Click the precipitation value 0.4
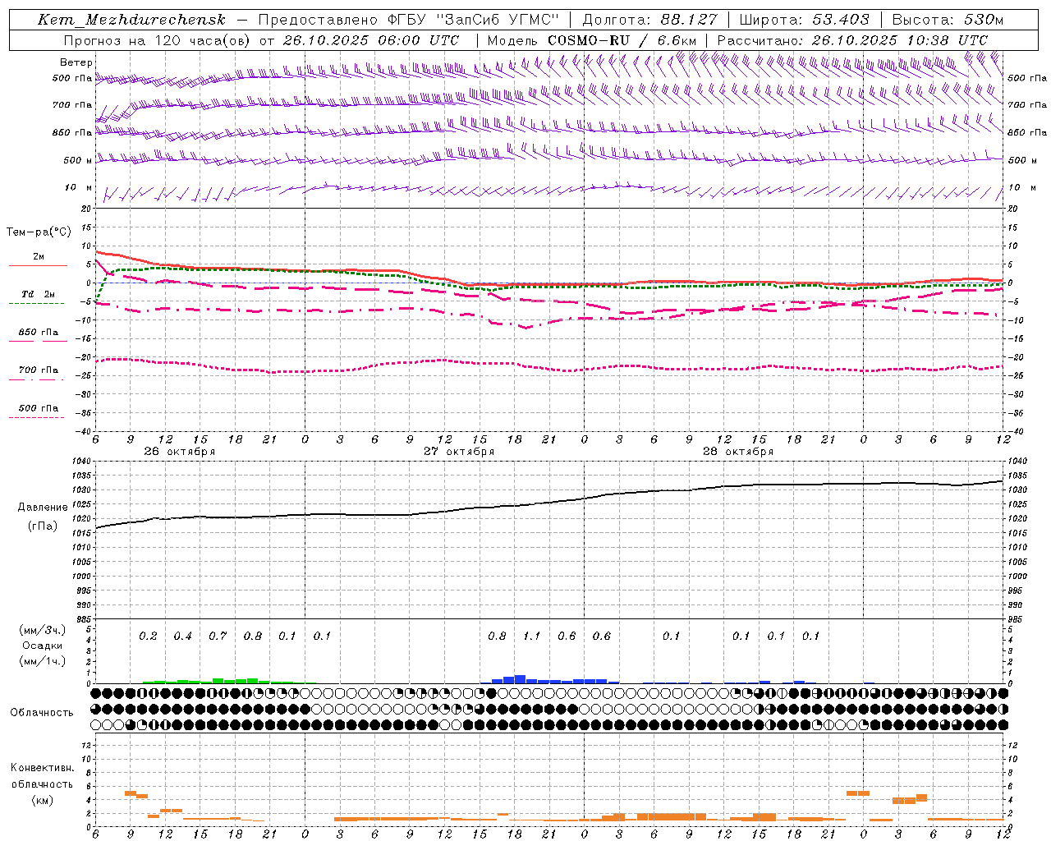The width and height of the screenshot is (1051, 841). click(182, 636)
